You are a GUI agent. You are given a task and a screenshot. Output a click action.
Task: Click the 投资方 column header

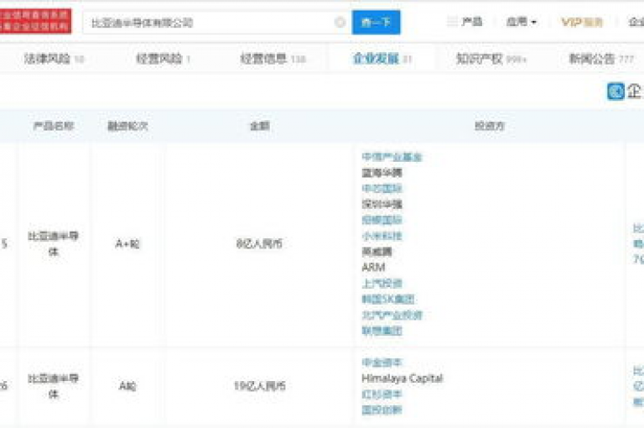pos(490,126)
